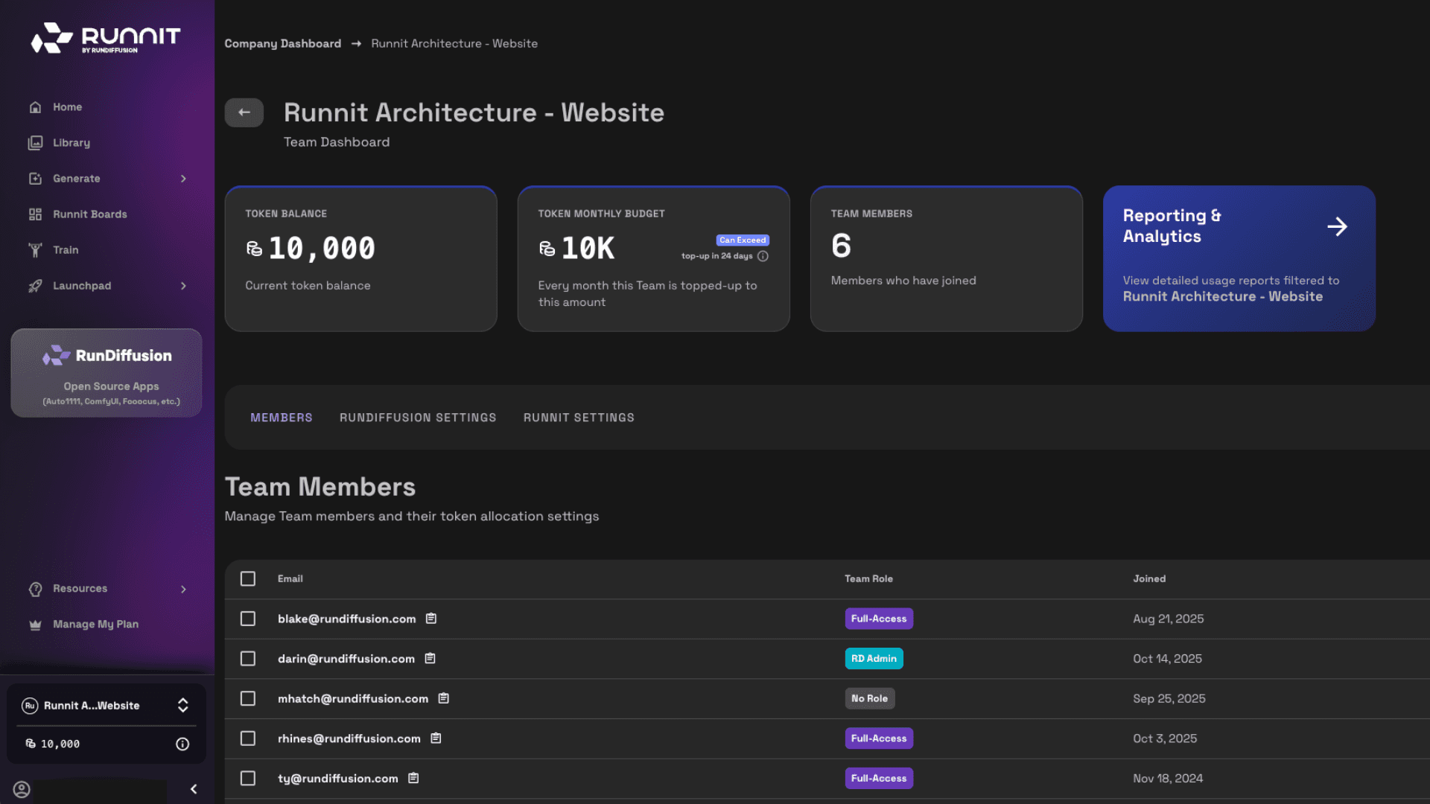Screen dimensions: 1430x804
Task: Open Runnit Boards page label
Action: pos(90,214)
